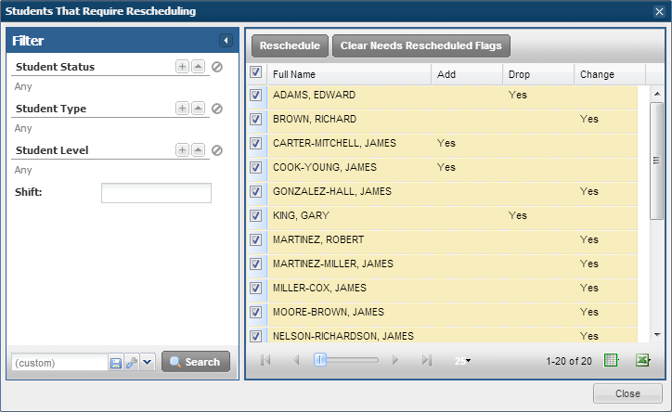Uncheck MARTINEZ, ROBERT row checkbox
Viewport: 672px width, 412px height.
coord(256,239)
